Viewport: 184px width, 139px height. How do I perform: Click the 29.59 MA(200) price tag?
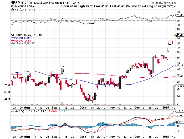pos(180,77)
